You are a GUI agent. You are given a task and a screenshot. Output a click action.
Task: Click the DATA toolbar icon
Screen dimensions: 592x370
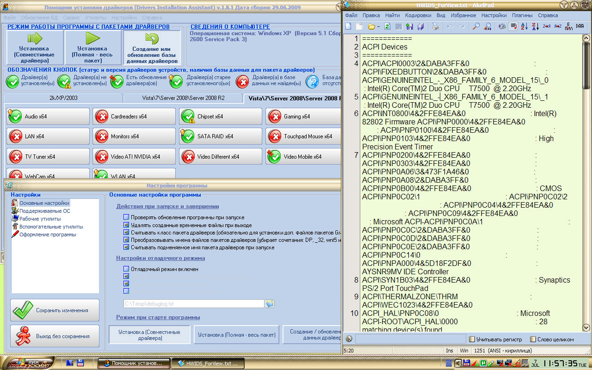580,26
